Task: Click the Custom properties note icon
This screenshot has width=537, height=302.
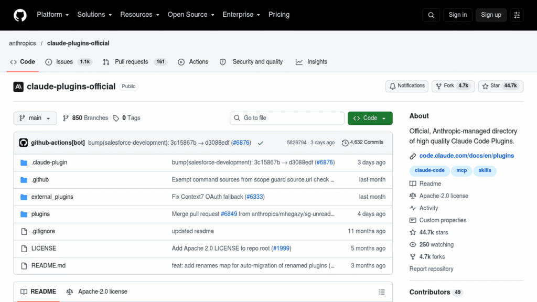Action: click(413, 220)
